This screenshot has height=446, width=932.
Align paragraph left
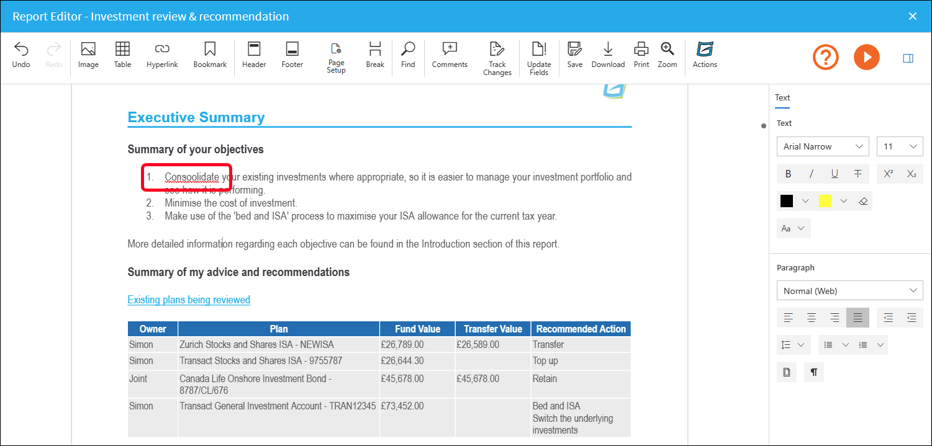point(788,318)
